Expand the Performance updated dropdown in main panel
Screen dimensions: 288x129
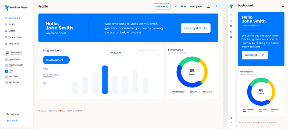pos(188,53)
